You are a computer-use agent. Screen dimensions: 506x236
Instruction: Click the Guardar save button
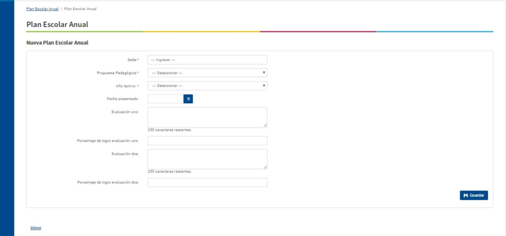pos(474,196)
